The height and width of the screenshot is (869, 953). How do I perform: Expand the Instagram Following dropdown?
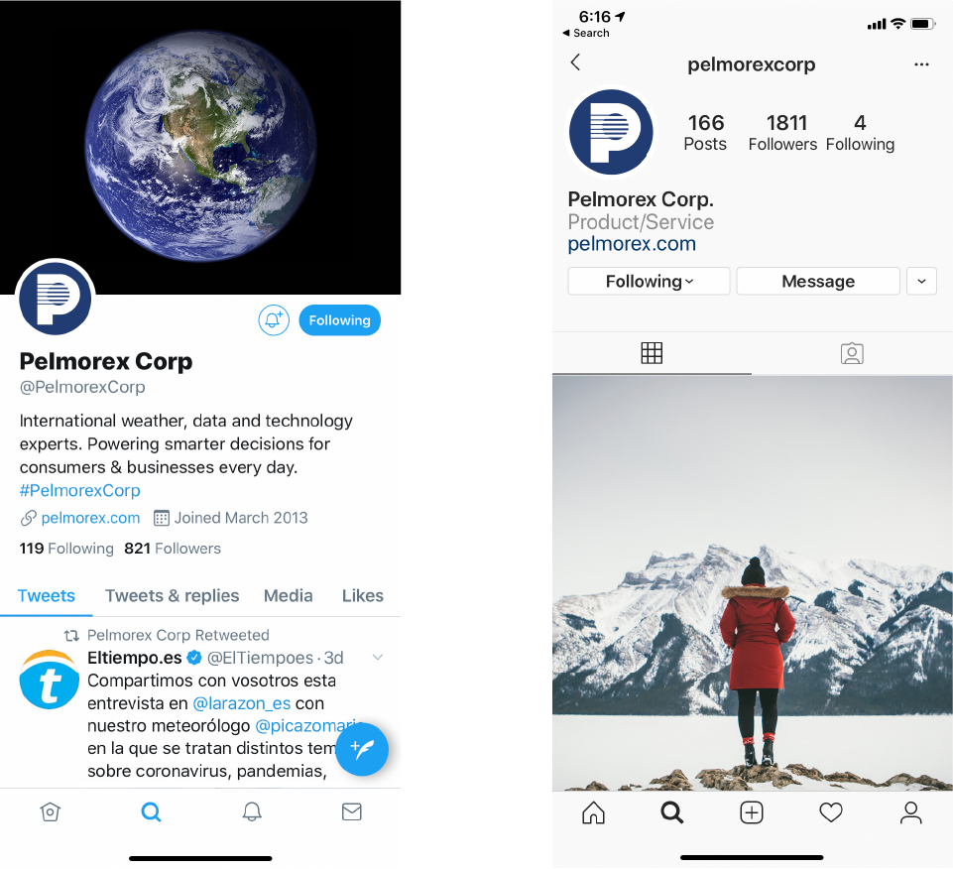(x=650, y=281)
